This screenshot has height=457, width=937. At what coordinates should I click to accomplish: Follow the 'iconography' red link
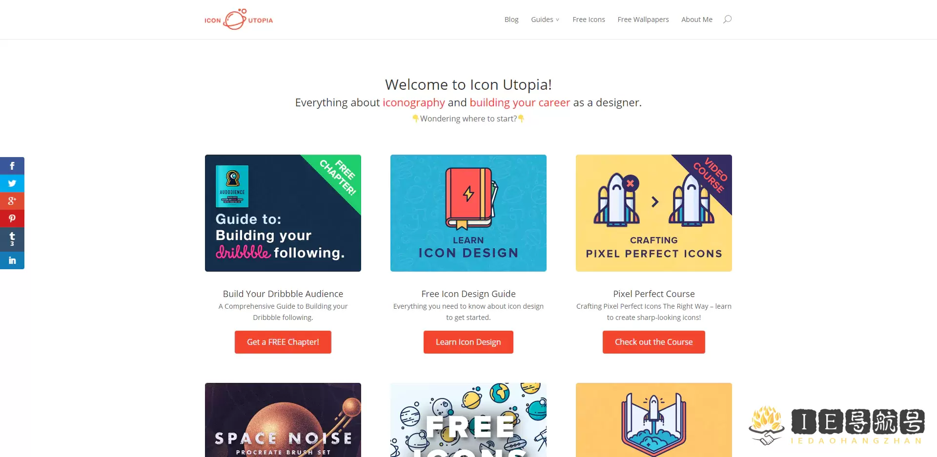point(414,102)
